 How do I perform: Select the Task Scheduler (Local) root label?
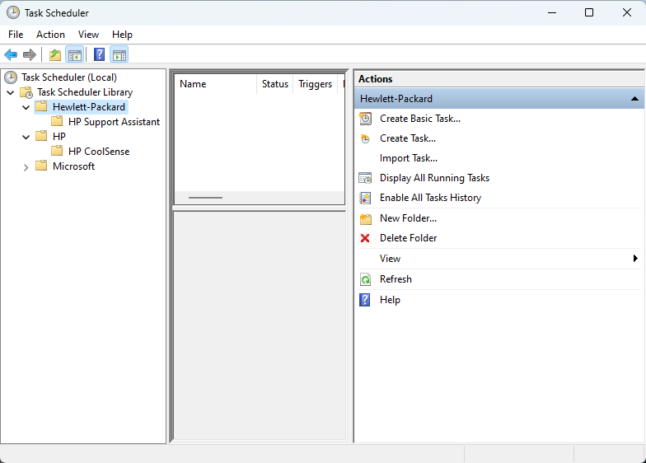pos(69,77)
